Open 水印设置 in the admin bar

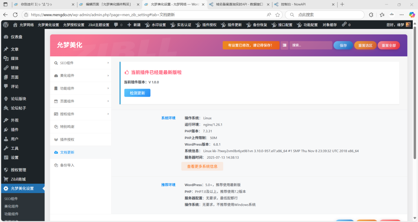[x=156, y=25]
